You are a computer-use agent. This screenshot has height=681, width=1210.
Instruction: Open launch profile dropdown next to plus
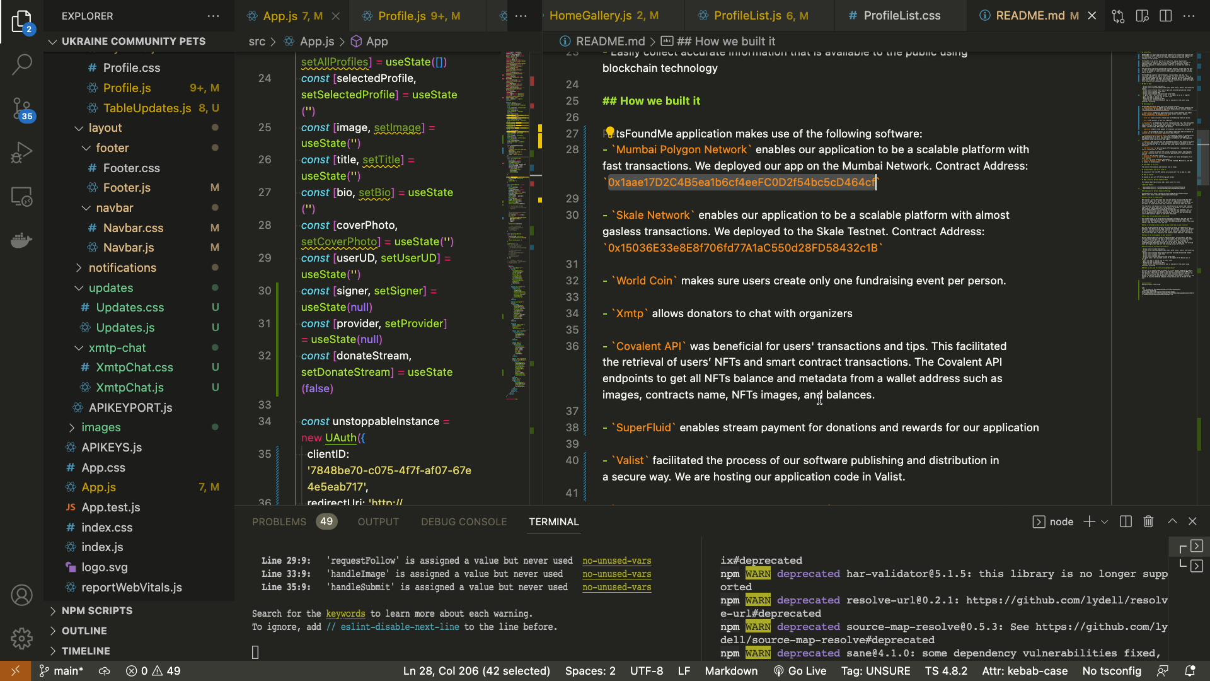1104,522
